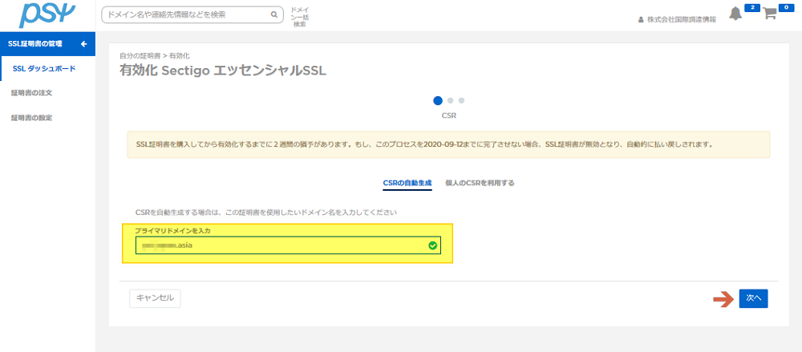802x352 pixels.
Task: Select the third step indicator dot
Action: [461, 100]
